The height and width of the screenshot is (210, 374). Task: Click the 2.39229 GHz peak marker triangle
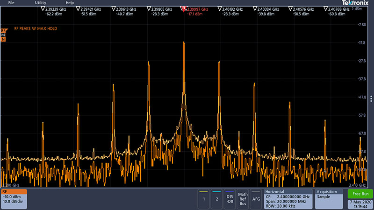43,9
